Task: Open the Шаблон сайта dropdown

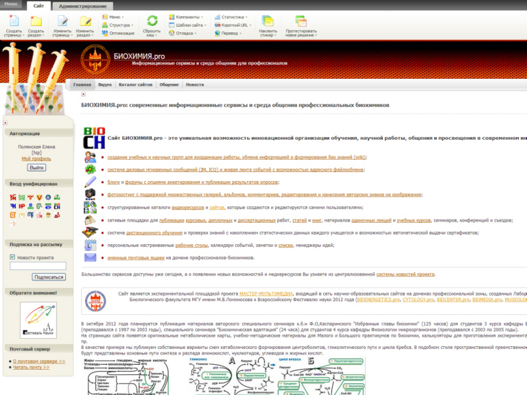Action: (187, 25)
